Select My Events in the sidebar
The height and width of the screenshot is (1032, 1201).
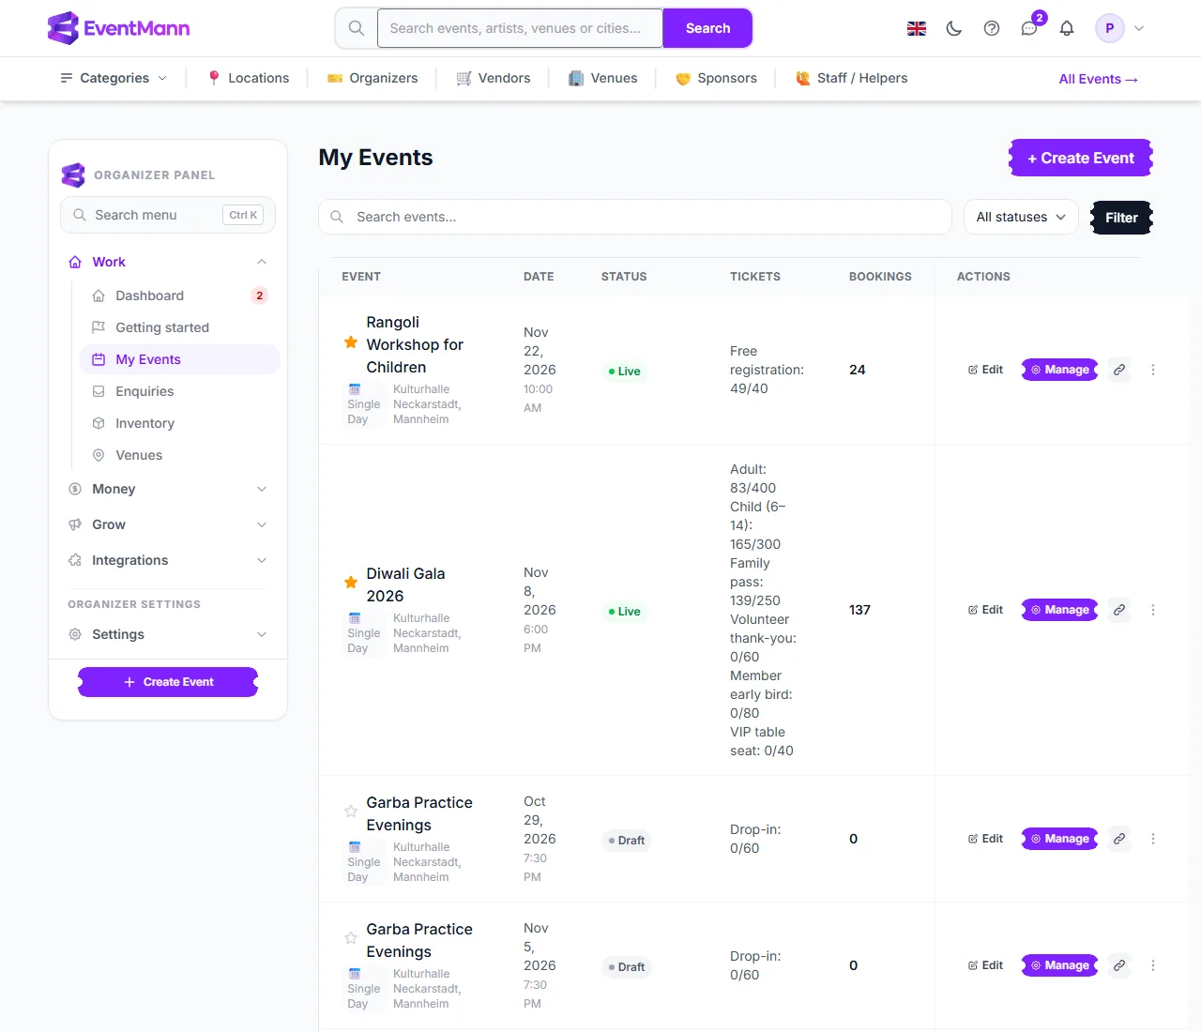coord(180,359)
